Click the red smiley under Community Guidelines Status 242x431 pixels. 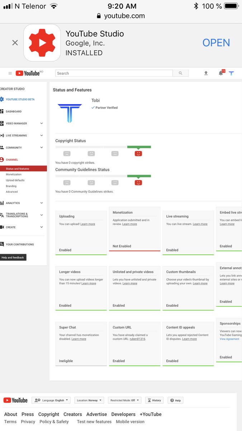(138, 182)
